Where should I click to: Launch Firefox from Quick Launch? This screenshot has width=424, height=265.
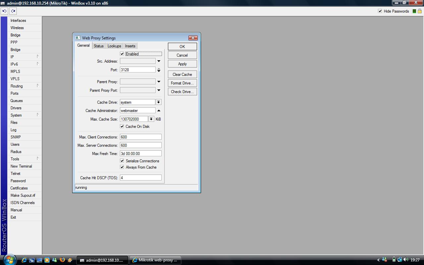pyautogui.click(x=62, y=260)
